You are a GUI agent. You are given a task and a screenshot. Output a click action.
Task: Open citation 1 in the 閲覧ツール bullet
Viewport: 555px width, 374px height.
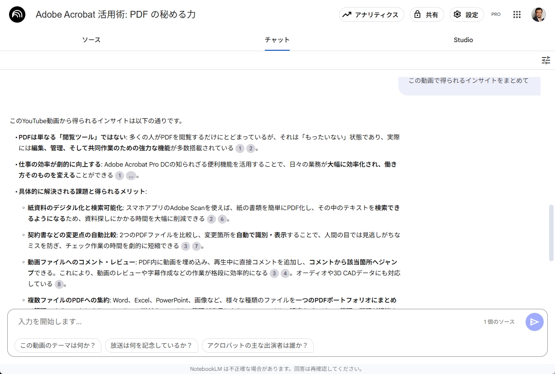click(240, 148)
